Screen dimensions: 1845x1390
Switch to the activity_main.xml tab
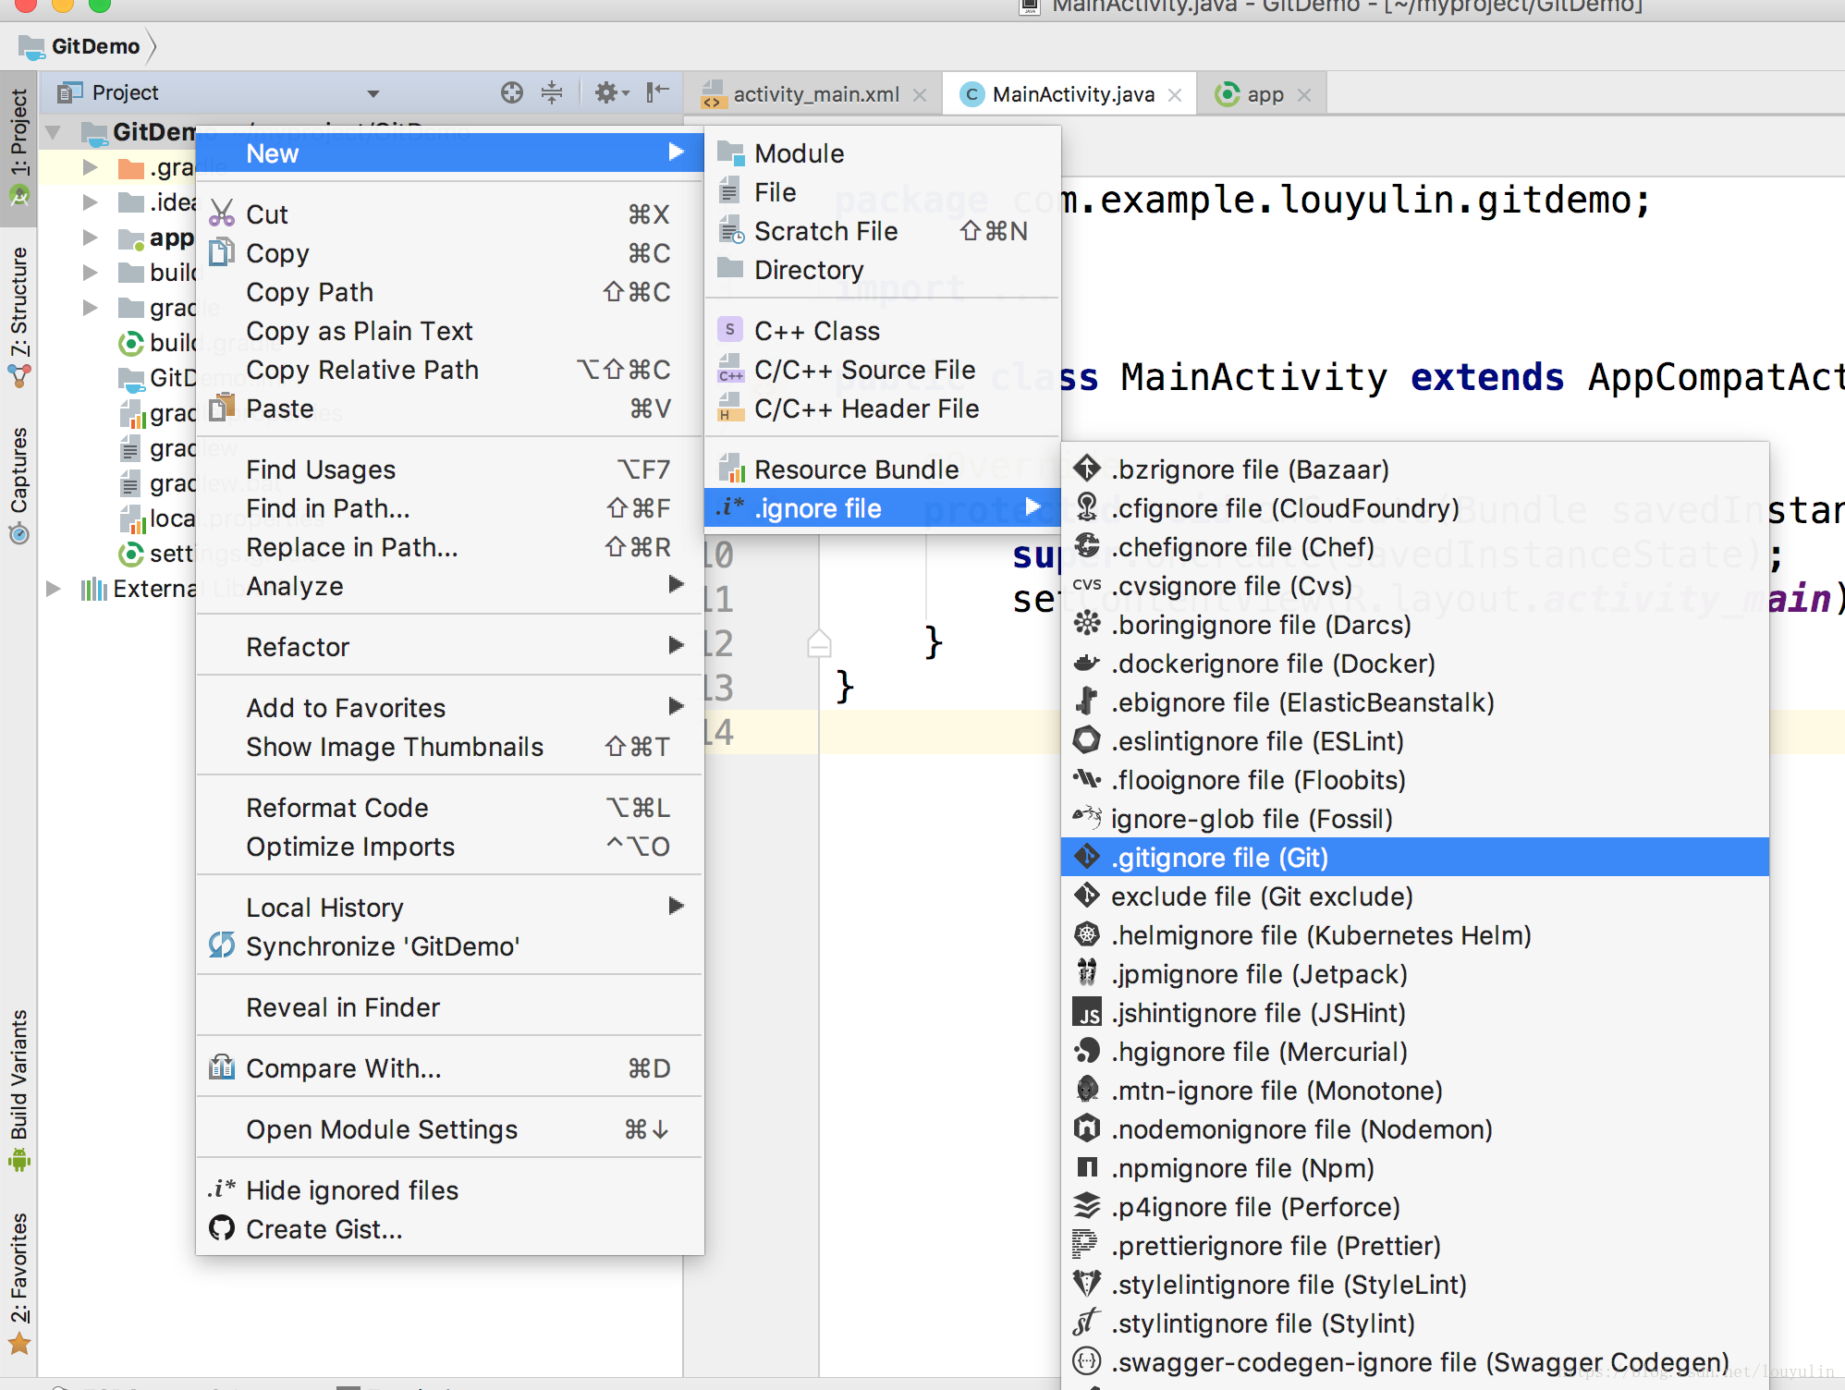815,94
